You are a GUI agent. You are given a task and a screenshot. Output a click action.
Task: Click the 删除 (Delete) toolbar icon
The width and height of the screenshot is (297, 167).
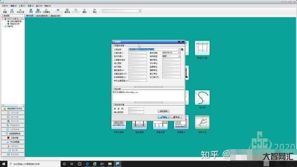[x=84, y=11]
